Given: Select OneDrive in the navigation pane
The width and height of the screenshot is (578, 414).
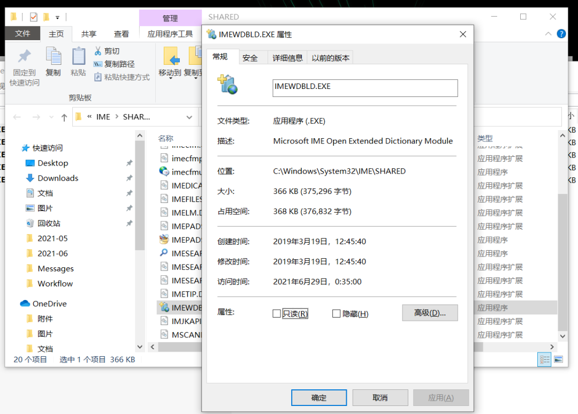Looking at the screenshot, I should [x=43, y=304].
